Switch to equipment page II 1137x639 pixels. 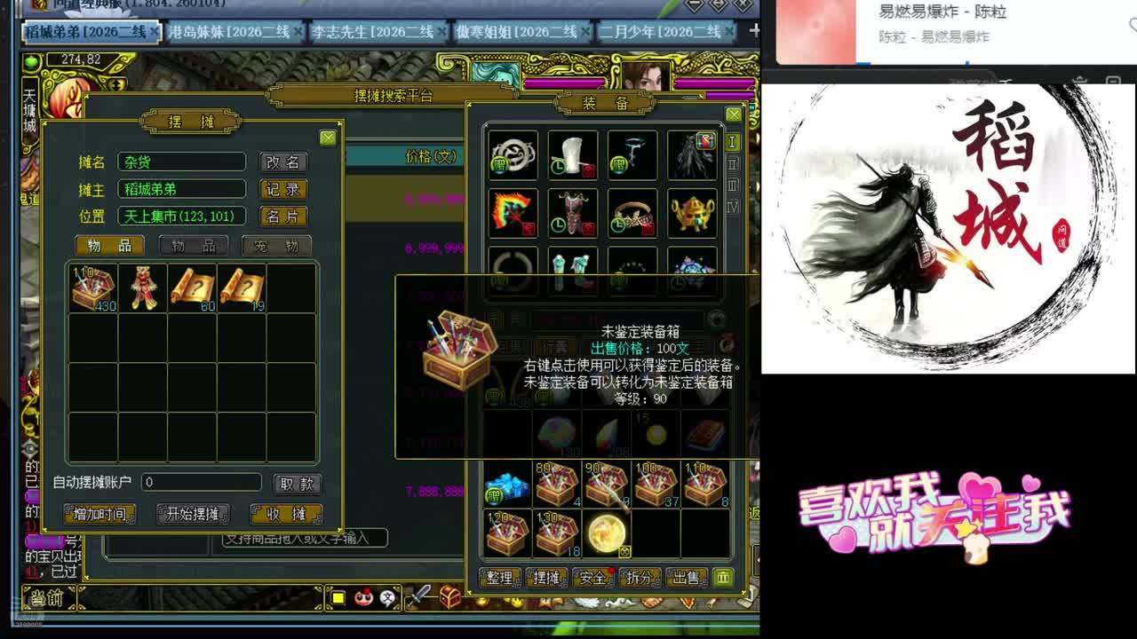click(x=733, y=163)
